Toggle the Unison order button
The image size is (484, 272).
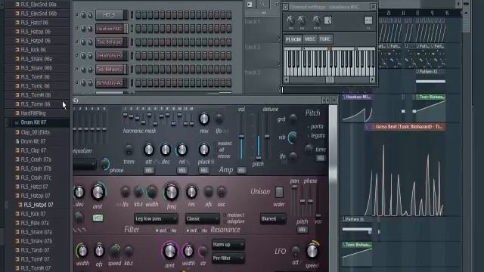click(x=279, y=192)
